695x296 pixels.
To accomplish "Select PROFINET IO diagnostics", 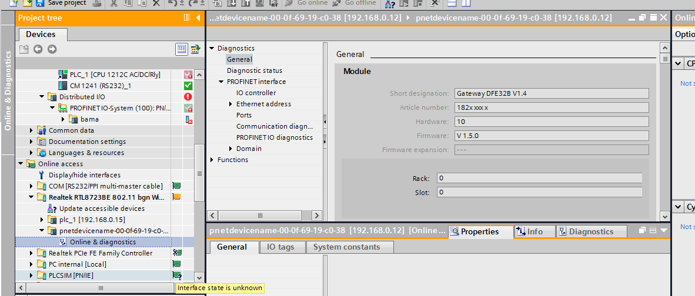I will 275,137.
